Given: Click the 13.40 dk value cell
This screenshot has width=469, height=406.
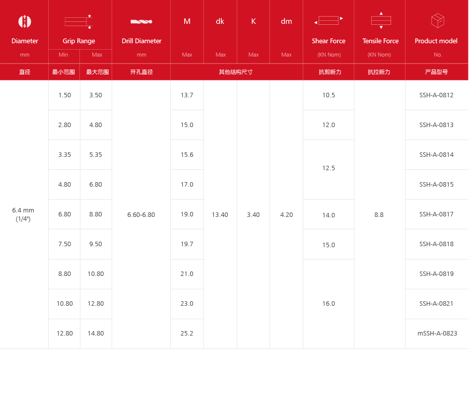Looking at the screenshot, I should click(x=220, y=215).
